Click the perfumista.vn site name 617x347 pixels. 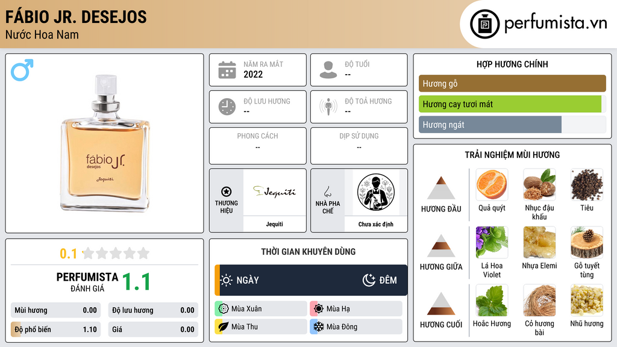tap(556, 23)
